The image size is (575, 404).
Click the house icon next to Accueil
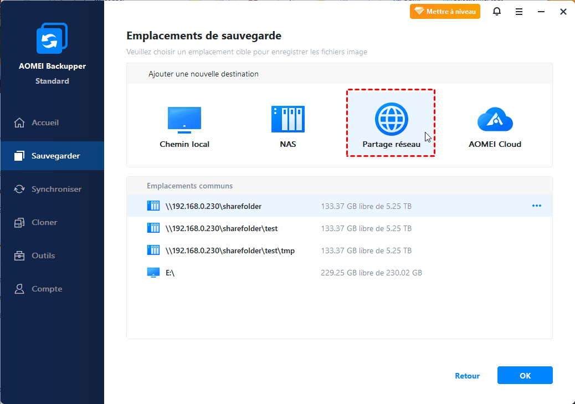coord(19,122)
